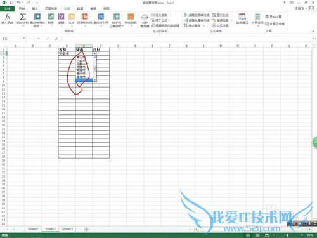Click the zoom-in plus button

point(302,235)
